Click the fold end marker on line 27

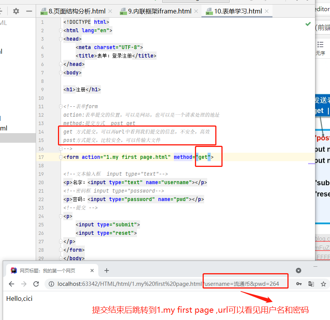click(61, 241)
